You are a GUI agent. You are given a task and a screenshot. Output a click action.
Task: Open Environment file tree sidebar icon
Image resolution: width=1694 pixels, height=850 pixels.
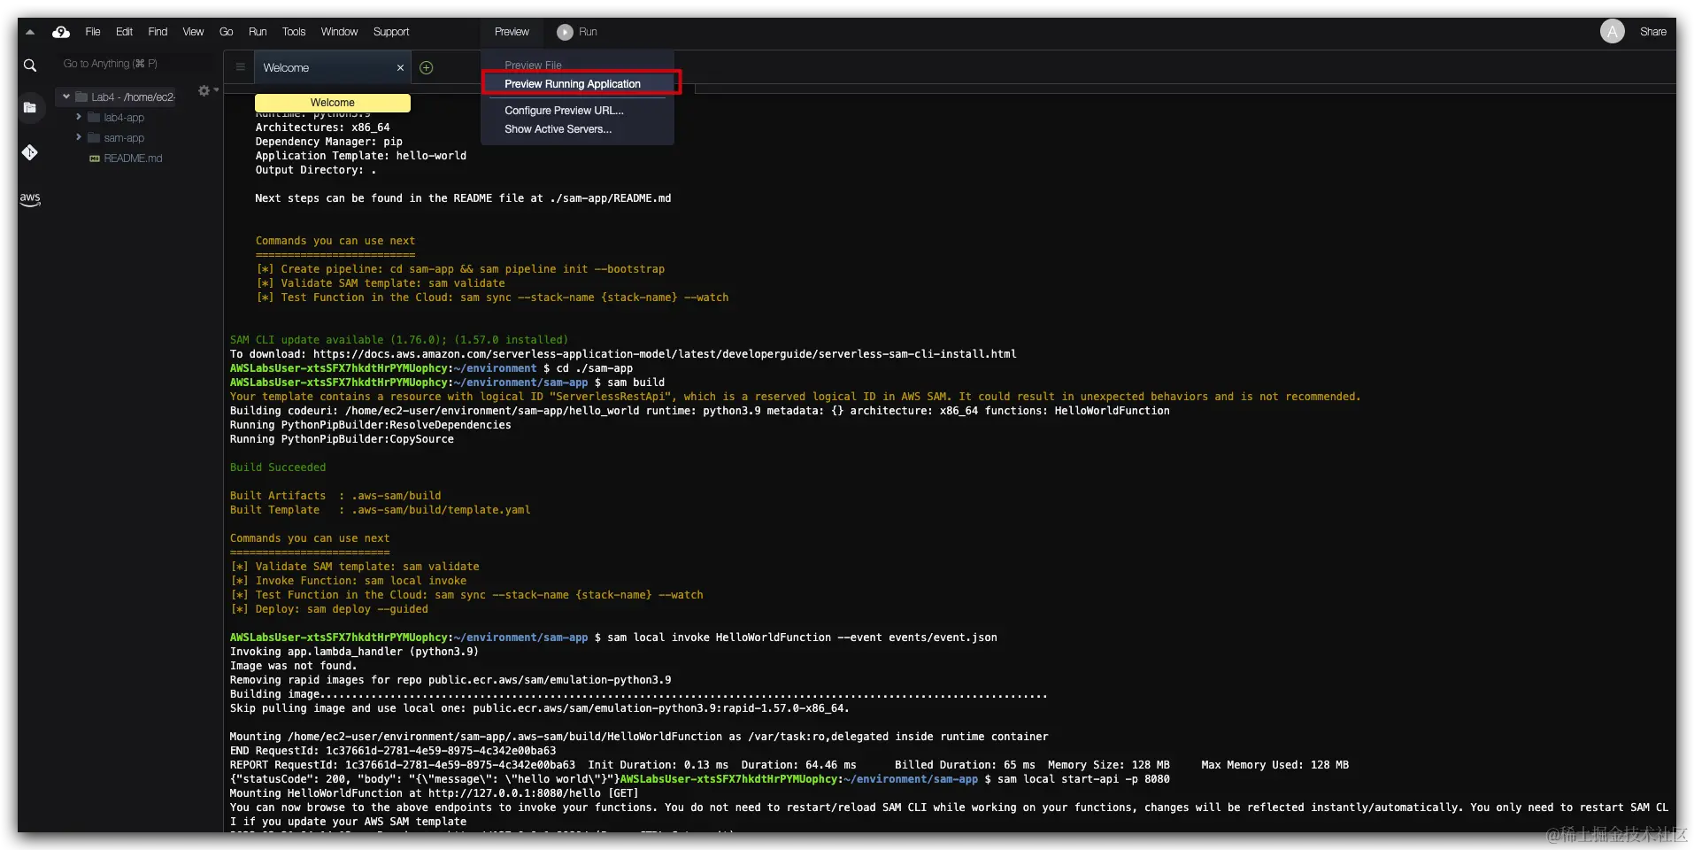click(30, 108)
